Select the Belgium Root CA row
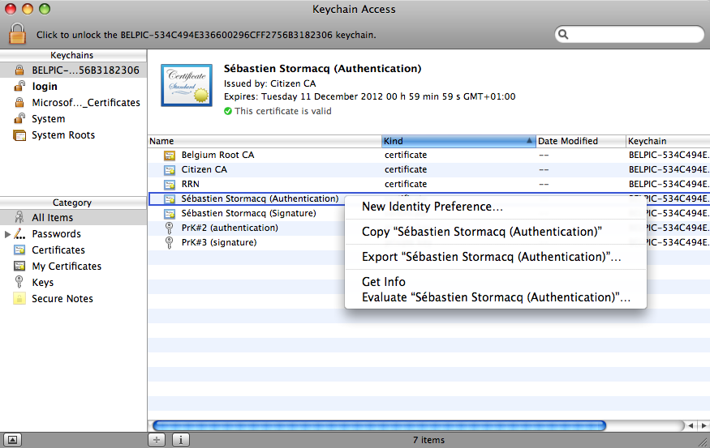The width and height of the screenshot is (710, 448). tap(428, 155)
